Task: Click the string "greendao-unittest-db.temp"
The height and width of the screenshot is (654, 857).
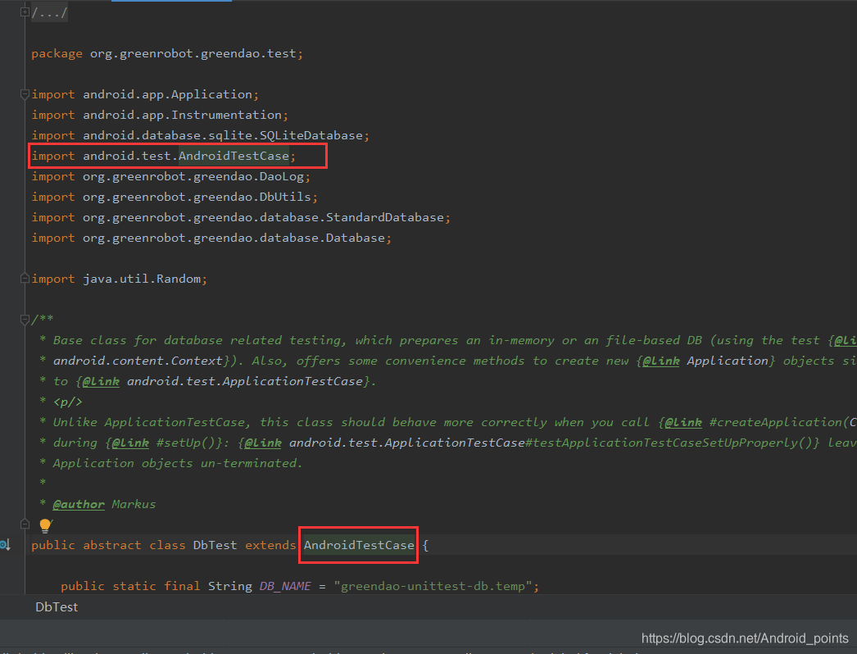Action: pyautogui.click(x=433, y=586)
